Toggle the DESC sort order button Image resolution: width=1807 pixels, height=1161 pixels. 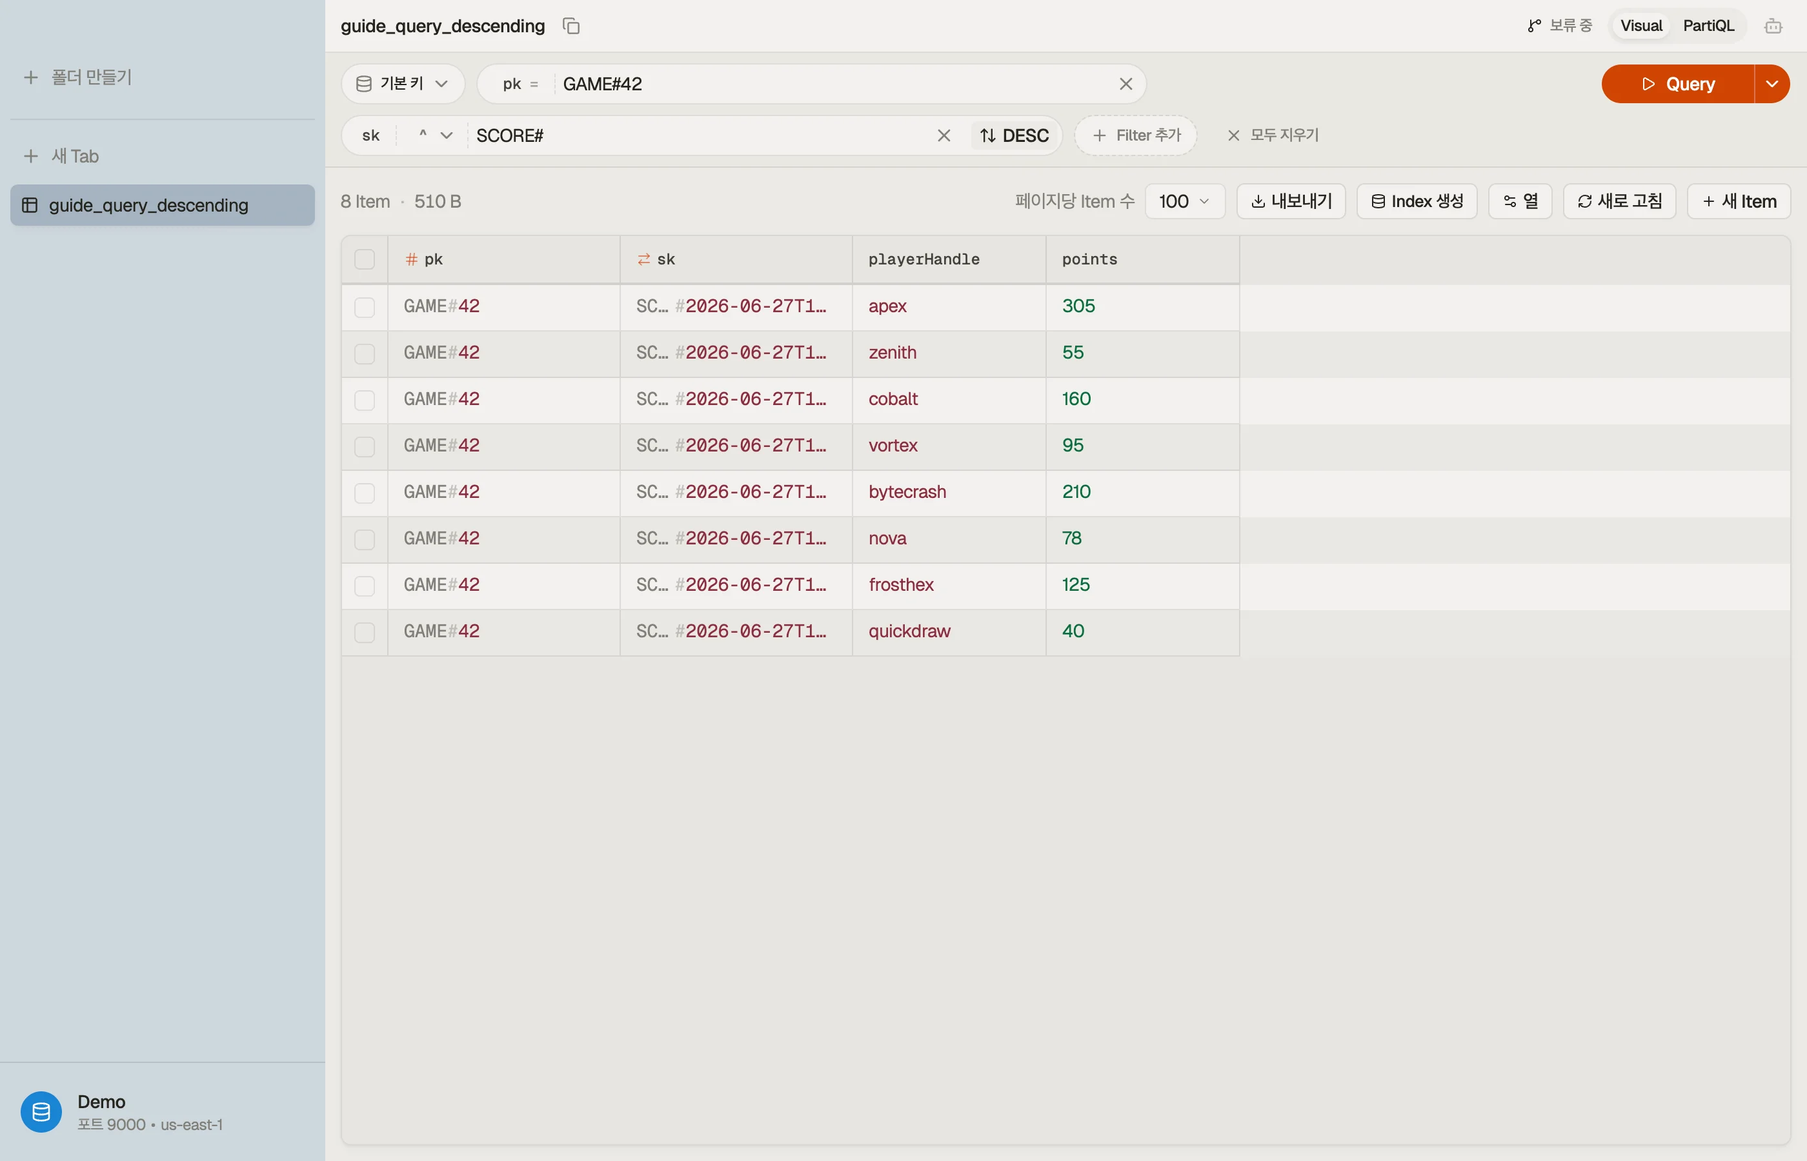click(1015, 135)
